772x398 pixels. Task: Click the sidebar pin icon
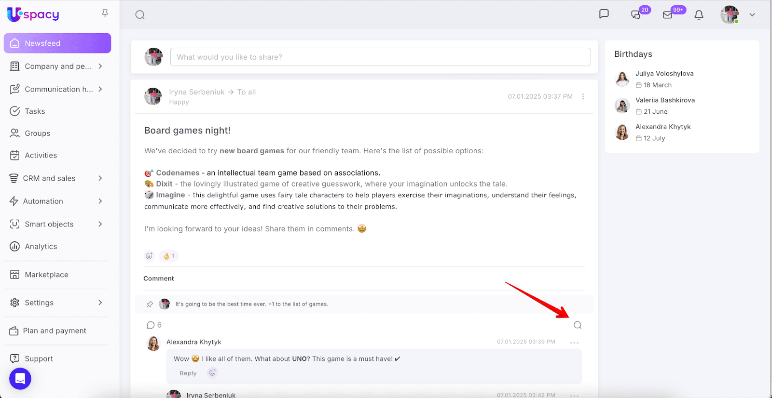[x=105, y=13]
